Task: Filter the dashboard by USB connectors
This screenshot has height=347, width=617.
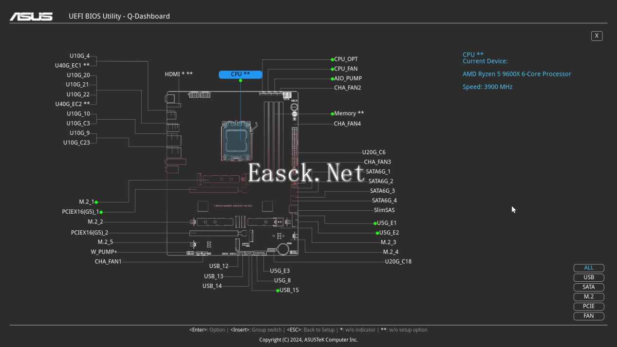Action: click(589, 277)
